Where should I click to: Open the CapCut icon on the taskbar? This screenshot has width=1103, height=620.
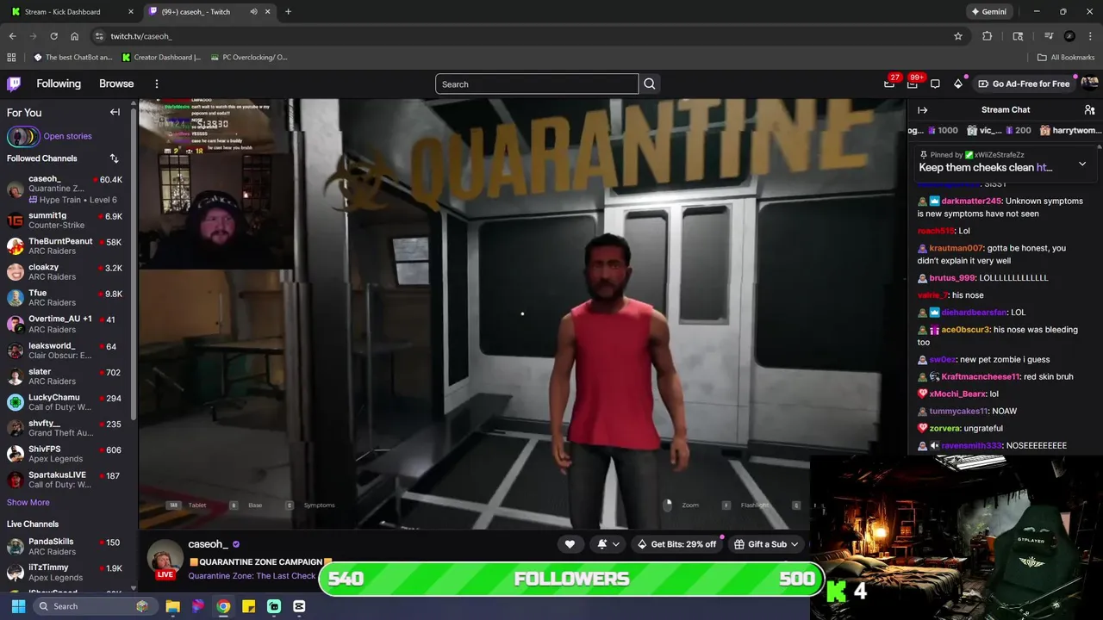(299, 606)
